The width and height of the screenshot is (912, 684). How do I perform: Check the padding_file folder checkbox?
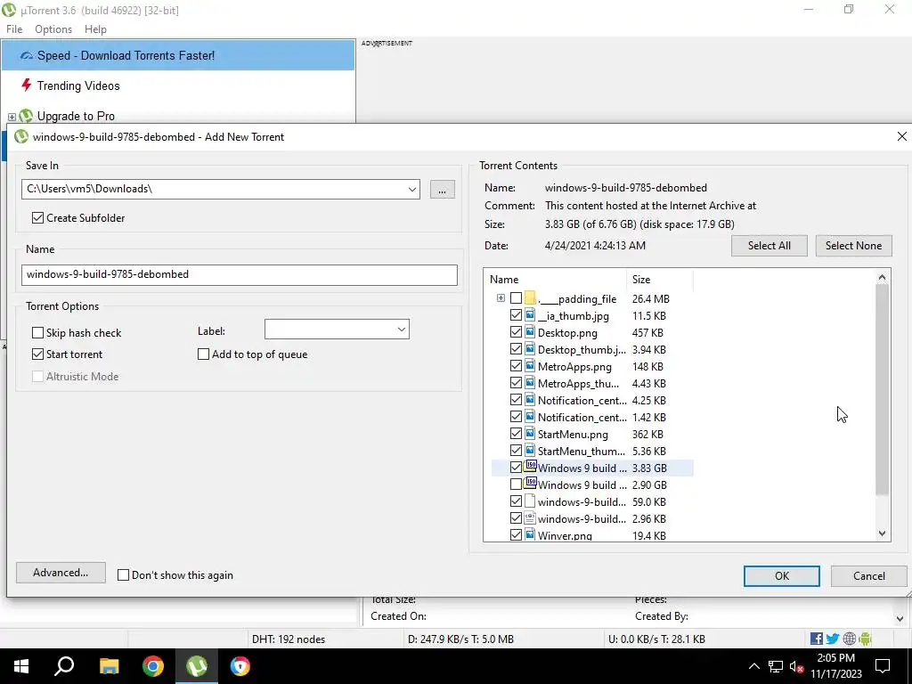[x=516, y=298]
